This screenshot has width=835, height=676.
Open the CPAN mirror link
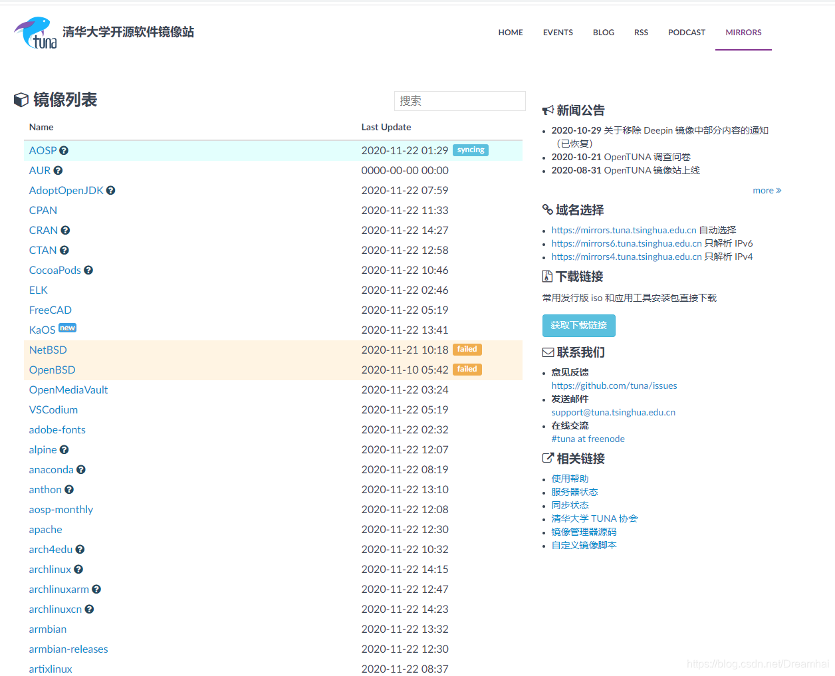click(43, 211)
